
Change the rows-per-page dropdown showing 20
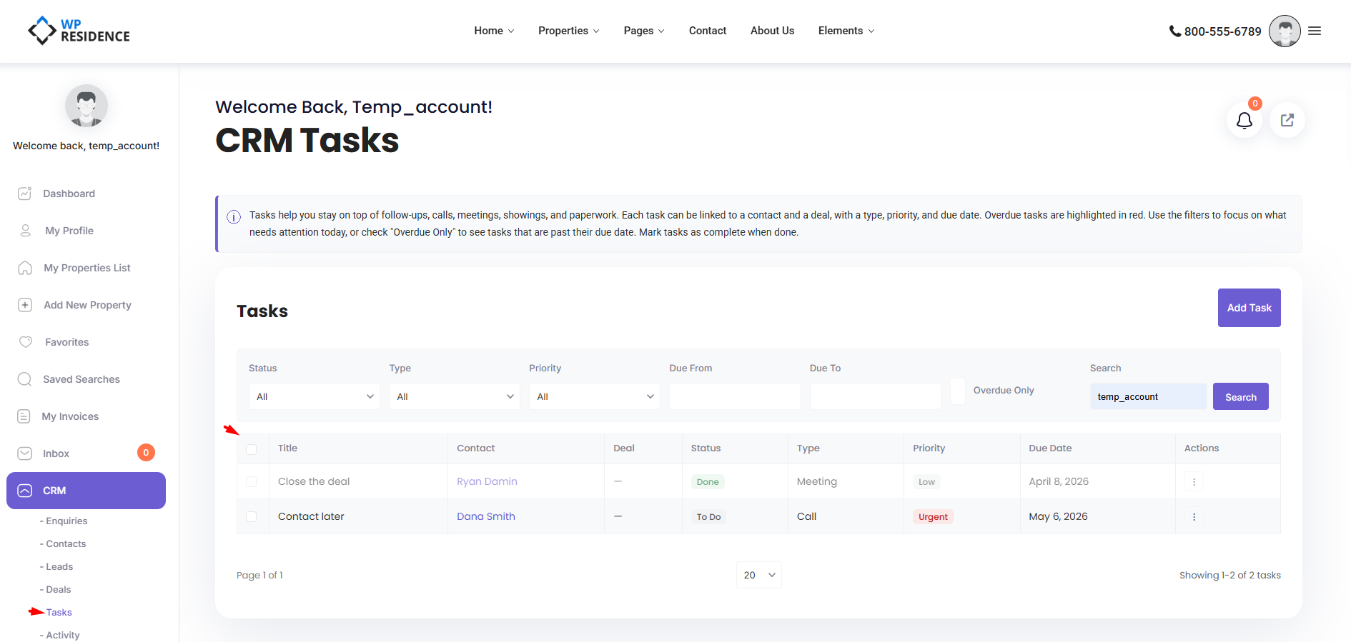coord(758,575)
